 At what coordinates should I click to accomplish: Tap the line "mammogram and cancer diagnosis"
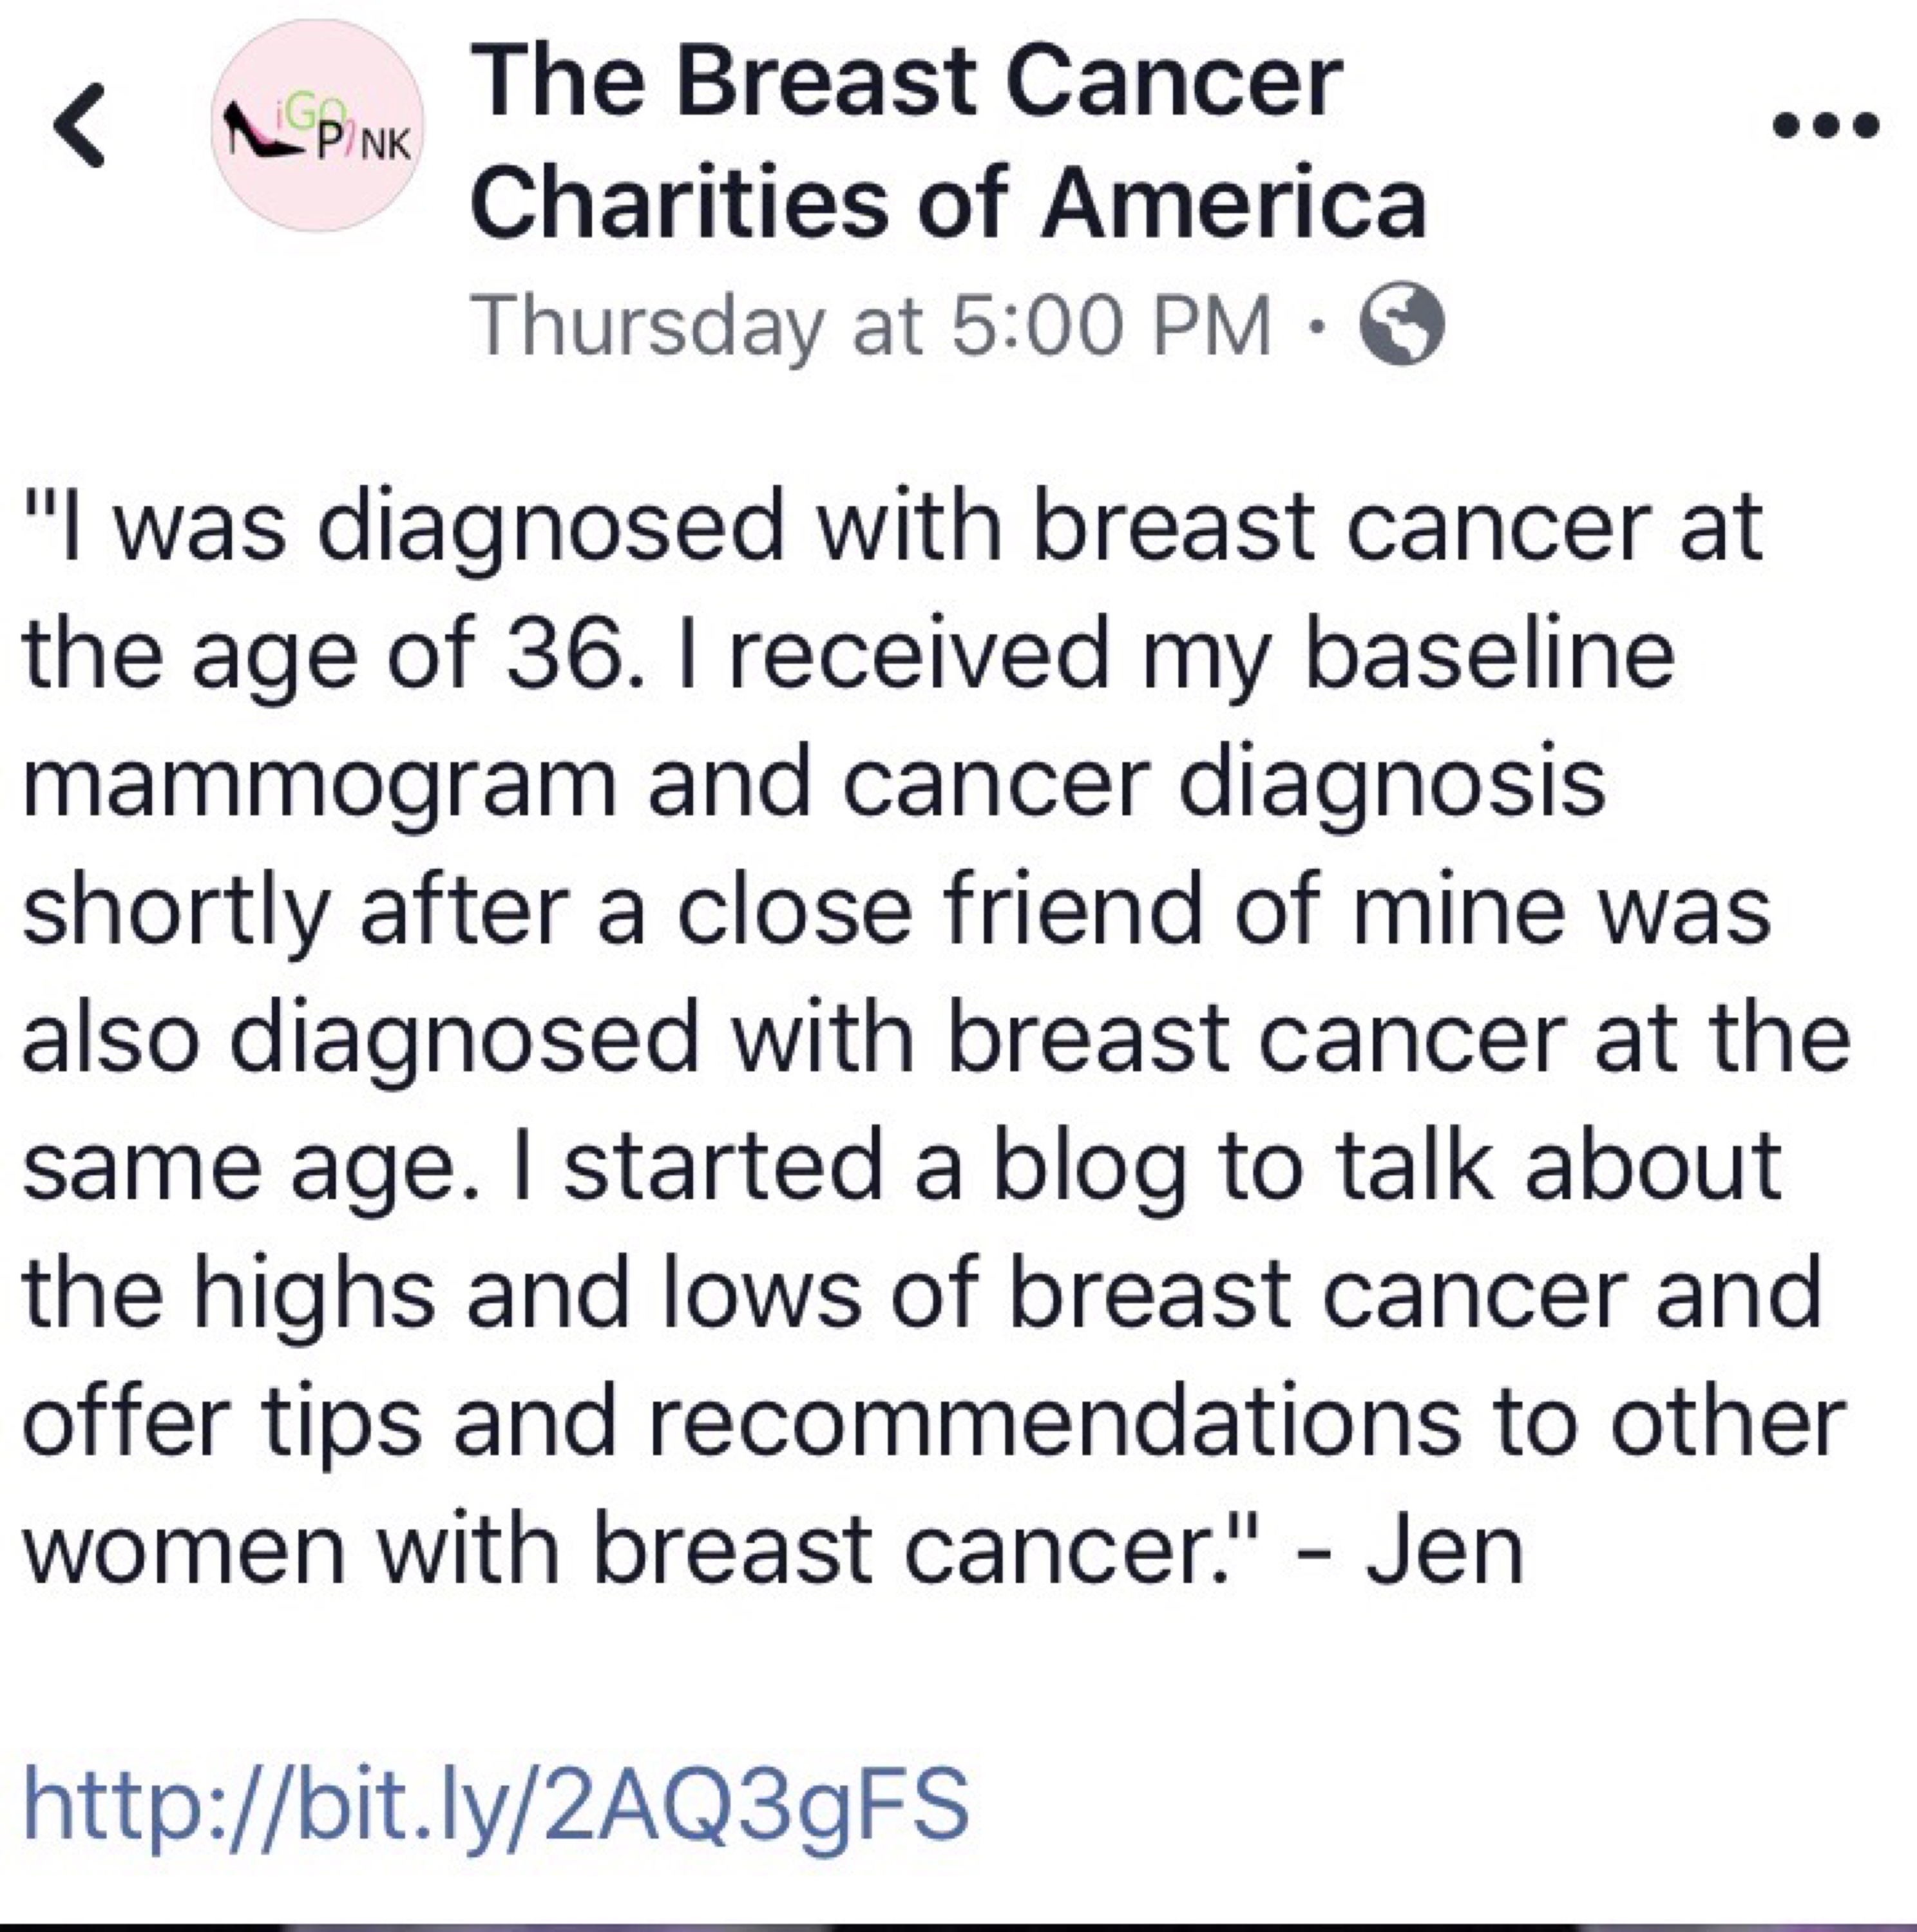coord(813,784)
